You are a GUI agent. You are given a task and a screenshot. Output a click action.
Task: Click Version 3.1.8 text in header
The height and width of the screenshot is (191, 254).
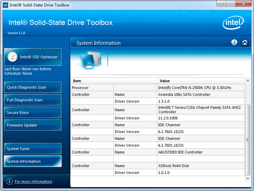coord(16,33)
